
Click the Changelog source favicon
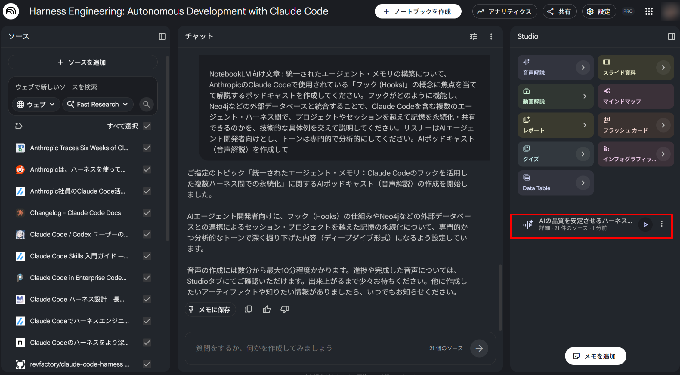(x=20, y=213)
